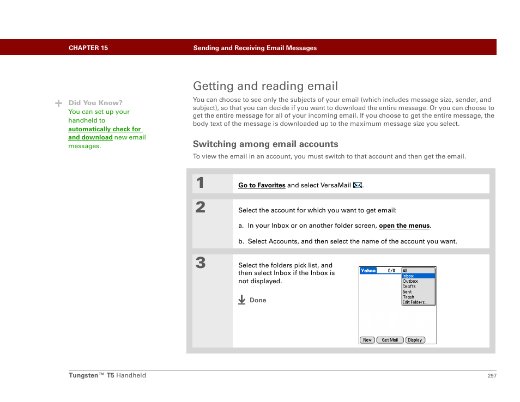520x402 pixels.
Task: Click the 0/0 message count
Action: pyautogui.click(x=391, y=270)
